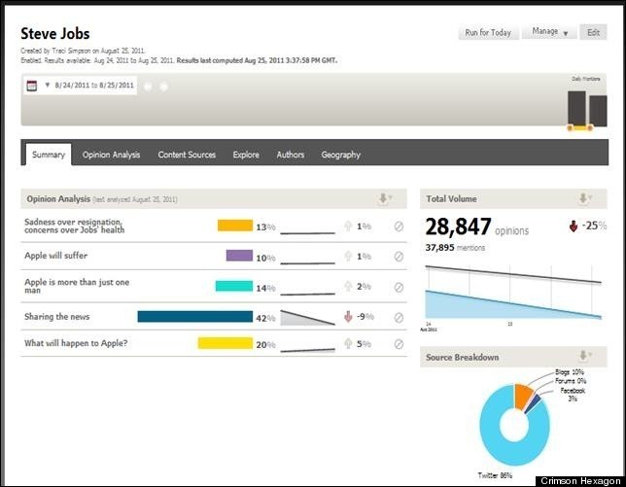Hide What will happen to Apple category

click(x=399, y=344)
